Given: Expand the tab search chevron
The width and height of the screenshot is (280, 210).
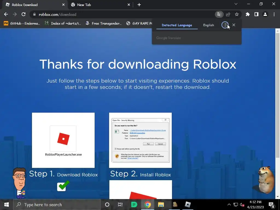Looking at the screenshot, I should coord(236,4).
